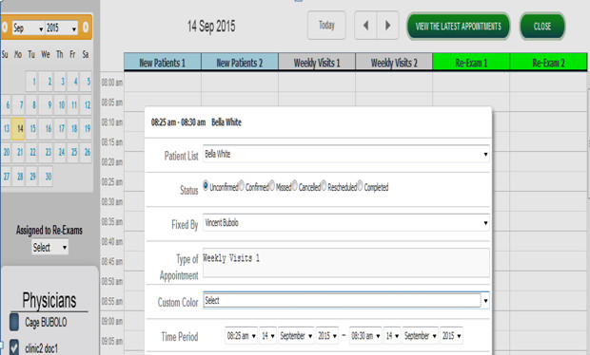The width and height of the screenshot is (590, 355).
Task: Select New Patients 1 column header
Action: coord(163,63)
